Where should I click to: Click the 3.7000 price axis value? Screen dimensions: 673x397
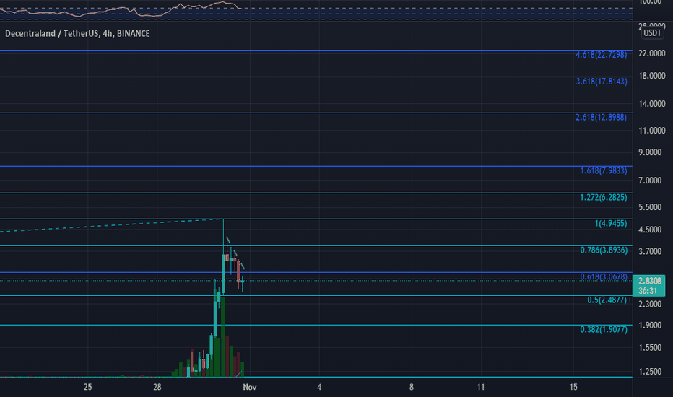[x=650, y=251]
